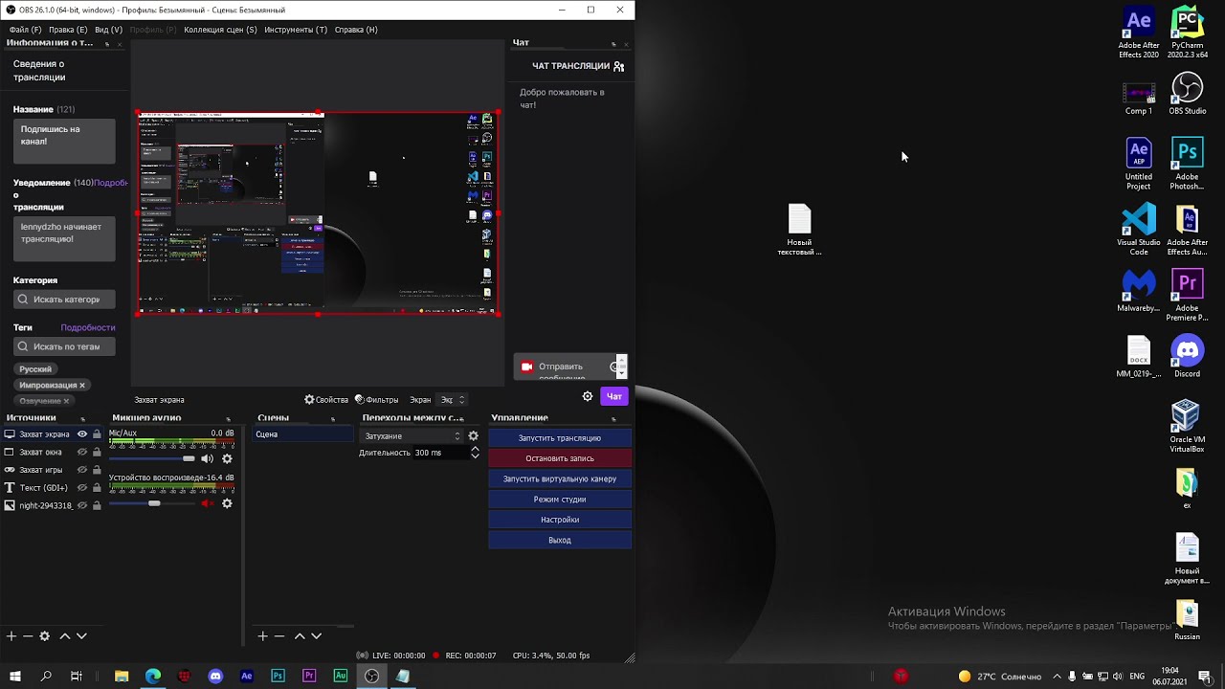Remove Импровизация tag
1225x689 pixels.
(82, 386)
